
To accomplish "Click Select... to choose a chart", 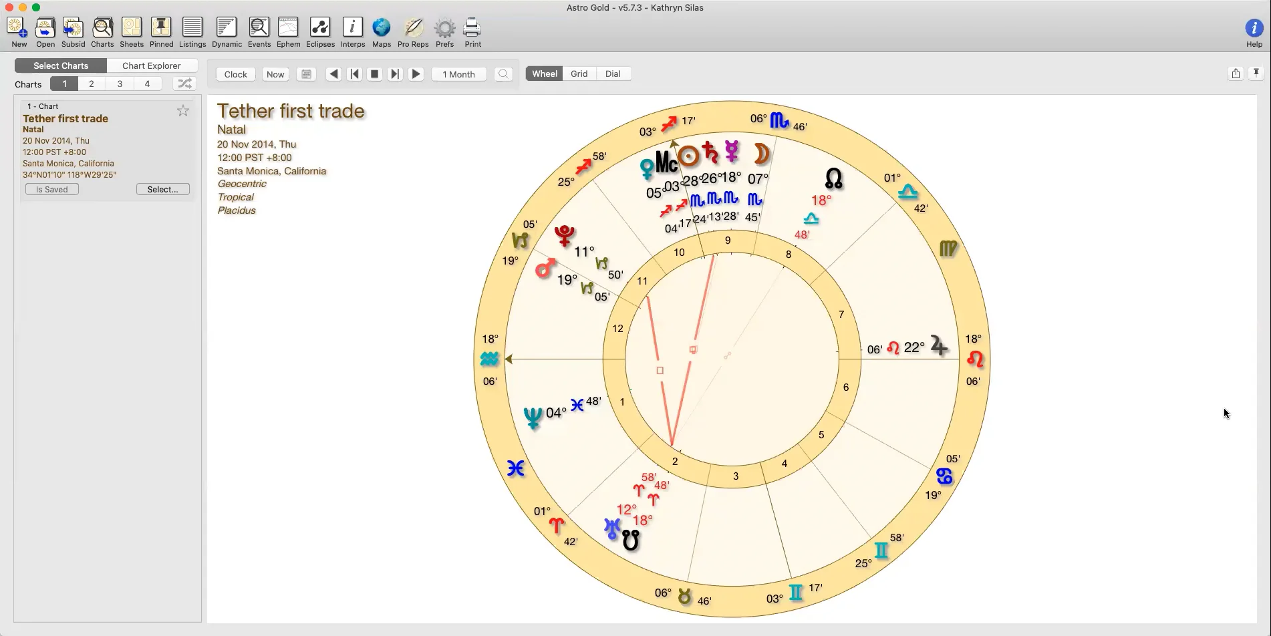I will coord(162,190).
